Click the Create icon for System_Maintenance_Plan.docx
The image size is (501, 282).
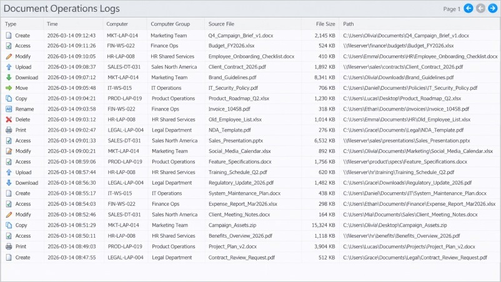pyautogui.click(x=9, y=193)
